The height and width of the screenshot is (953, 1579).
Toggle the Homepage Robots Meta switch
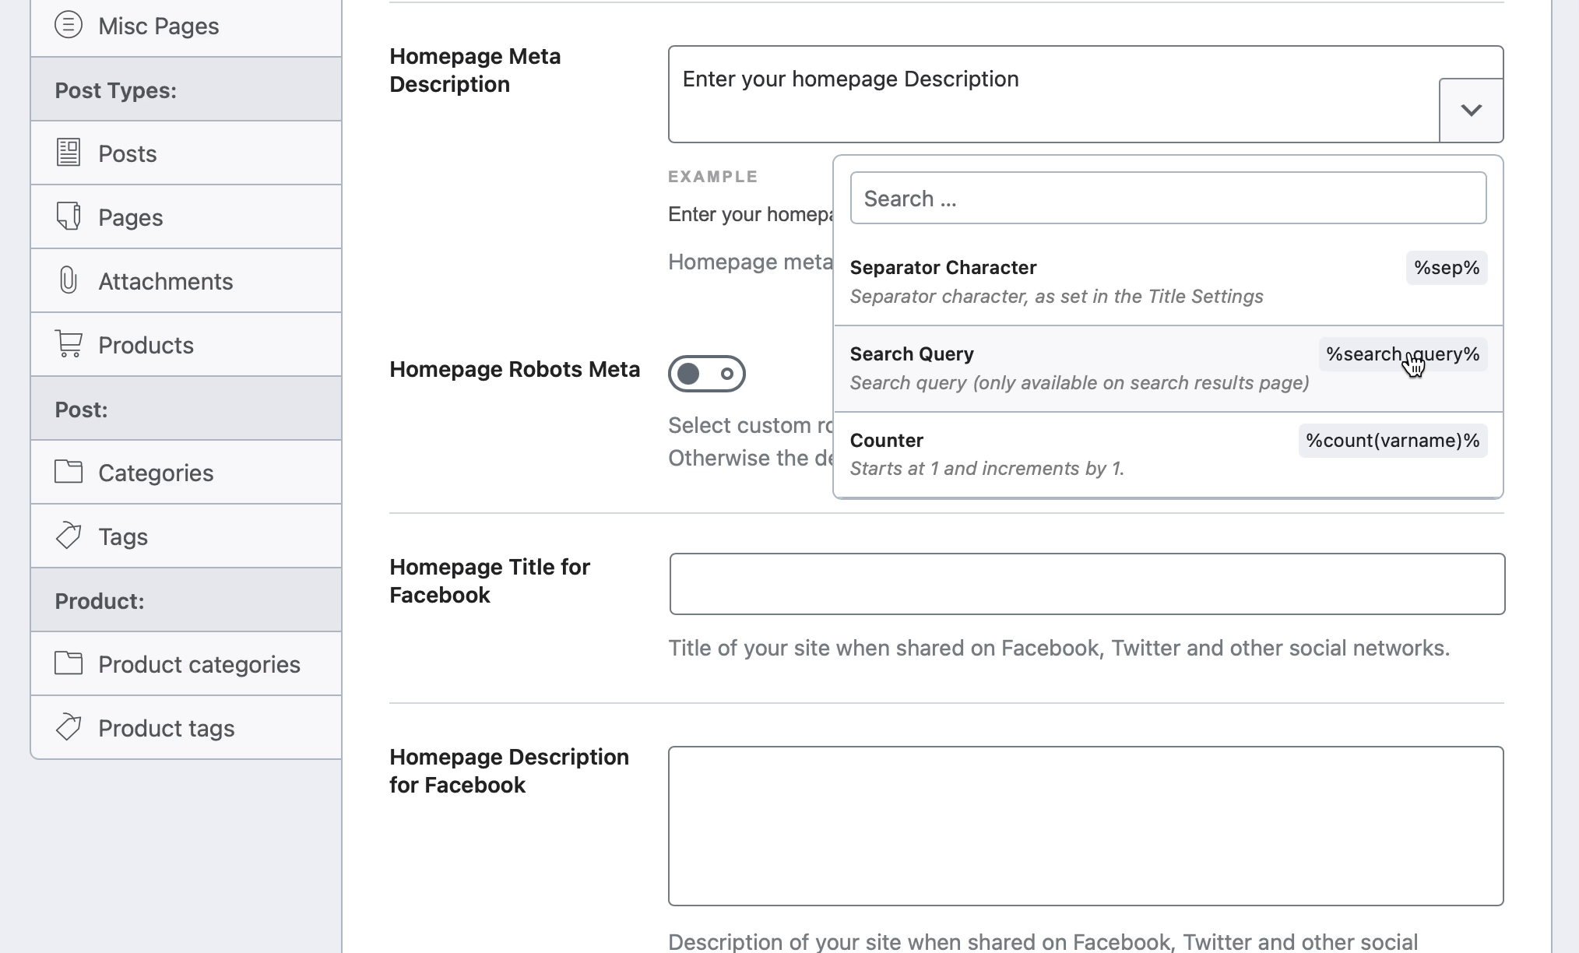pos(707,374)
